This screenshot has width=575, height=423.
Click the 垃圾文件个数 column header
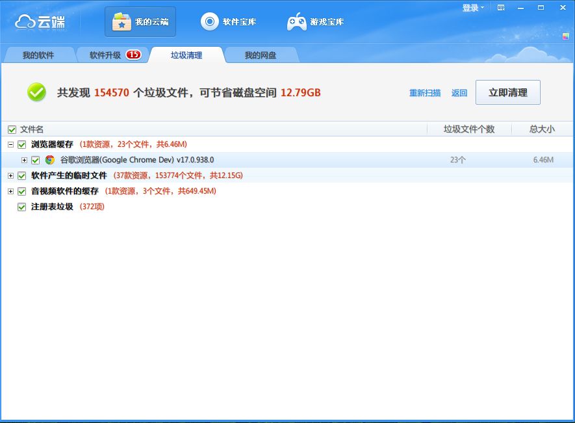pos(469,129)
